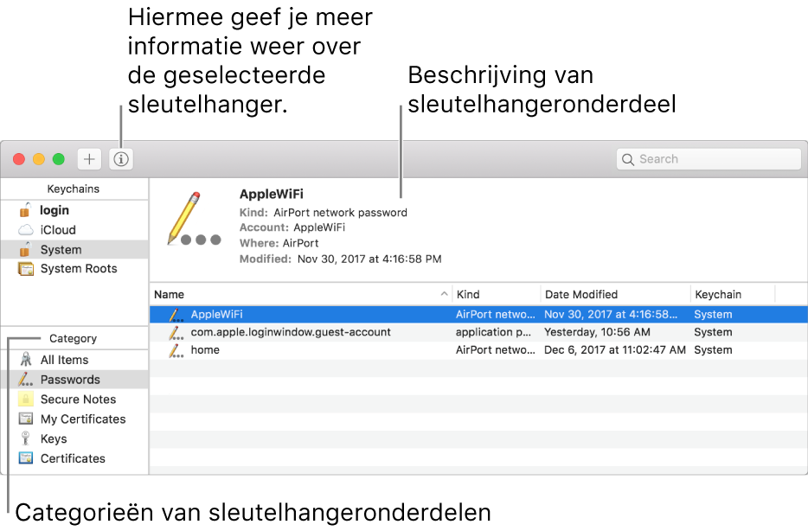The width and height of the screenshot is (808, 531).
Task: Click the 'AirPort network password' kind text
Action: tap(340, 213)
